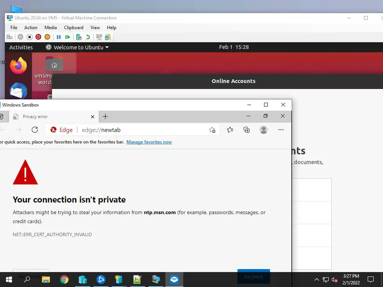Open the Action menu
Screen dimensions: 383x287
tap(31, 28)
